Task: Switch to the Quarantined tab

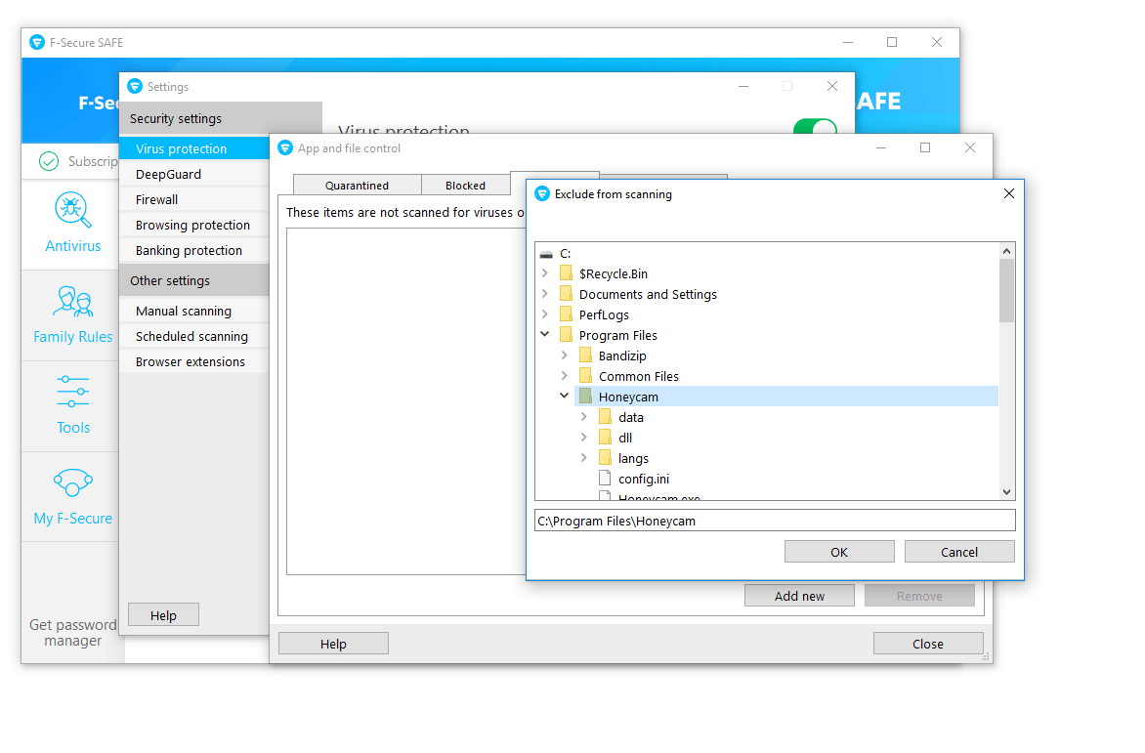Action: coord(357,186)
